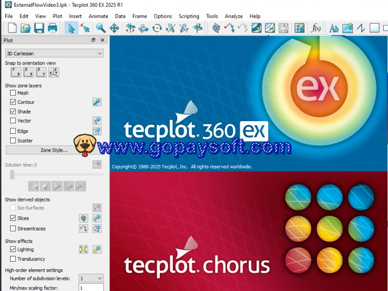Click the solution time play button

point(57,186)
